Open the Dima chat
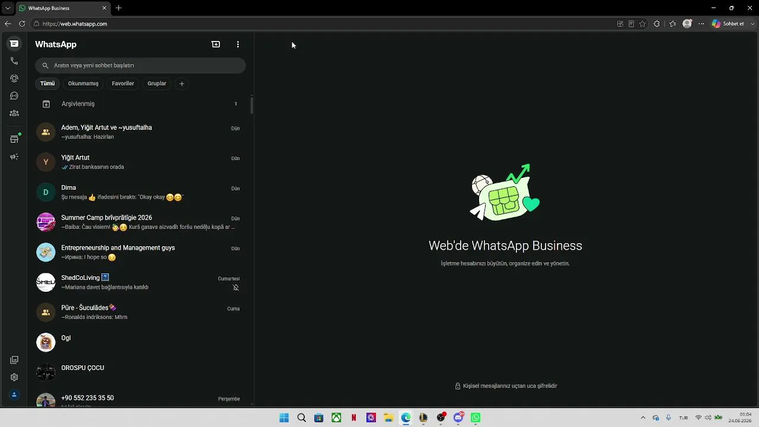Image resolution: width=759 pixels, height=427 pixels. [140, 192]
